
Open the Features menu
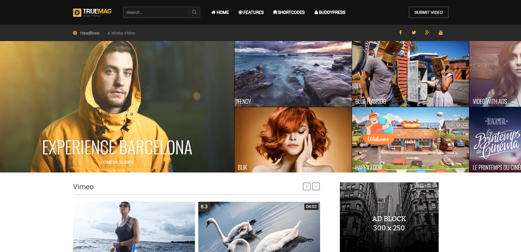click(x=251, y=12)
